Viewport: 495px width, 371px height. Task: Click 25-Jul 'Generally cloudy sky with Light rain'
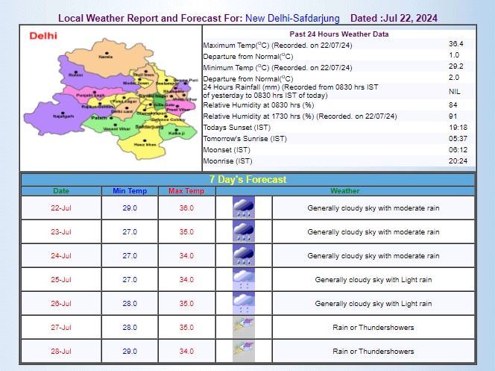coord(373,280)
